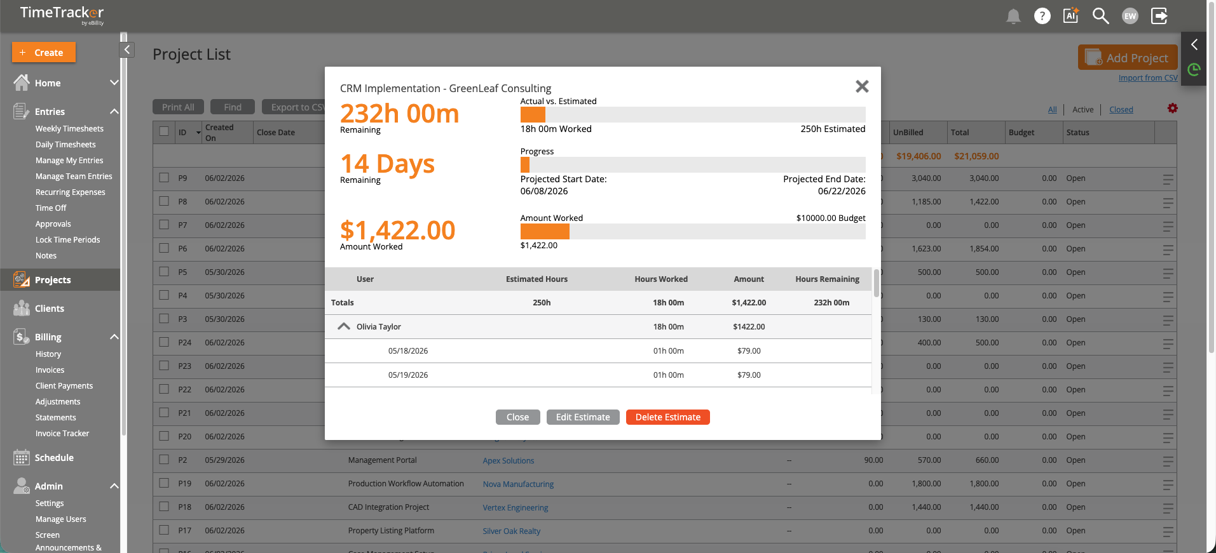Click Edit Estimate
This screenshot has width=1216, height=553.
[x=583, y=417]
